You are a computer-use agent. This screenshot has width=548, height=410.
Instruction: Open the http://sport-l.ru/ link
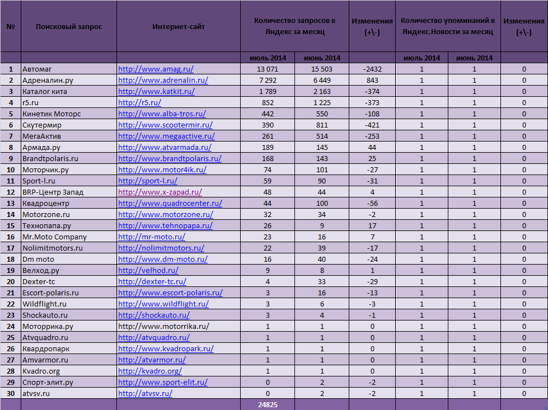point(148,181)
